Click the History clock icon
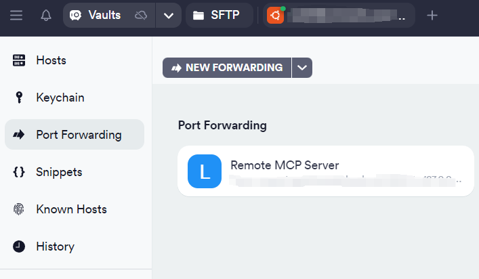 (x=19, y=246)
